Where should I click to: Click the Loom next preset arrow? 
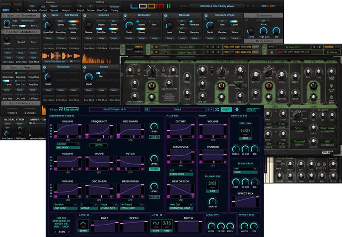[253, 6]
